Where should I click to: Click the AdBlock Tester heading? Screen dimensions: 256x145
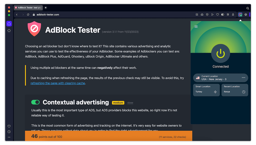pyautogui.click(x=73, y=30)
